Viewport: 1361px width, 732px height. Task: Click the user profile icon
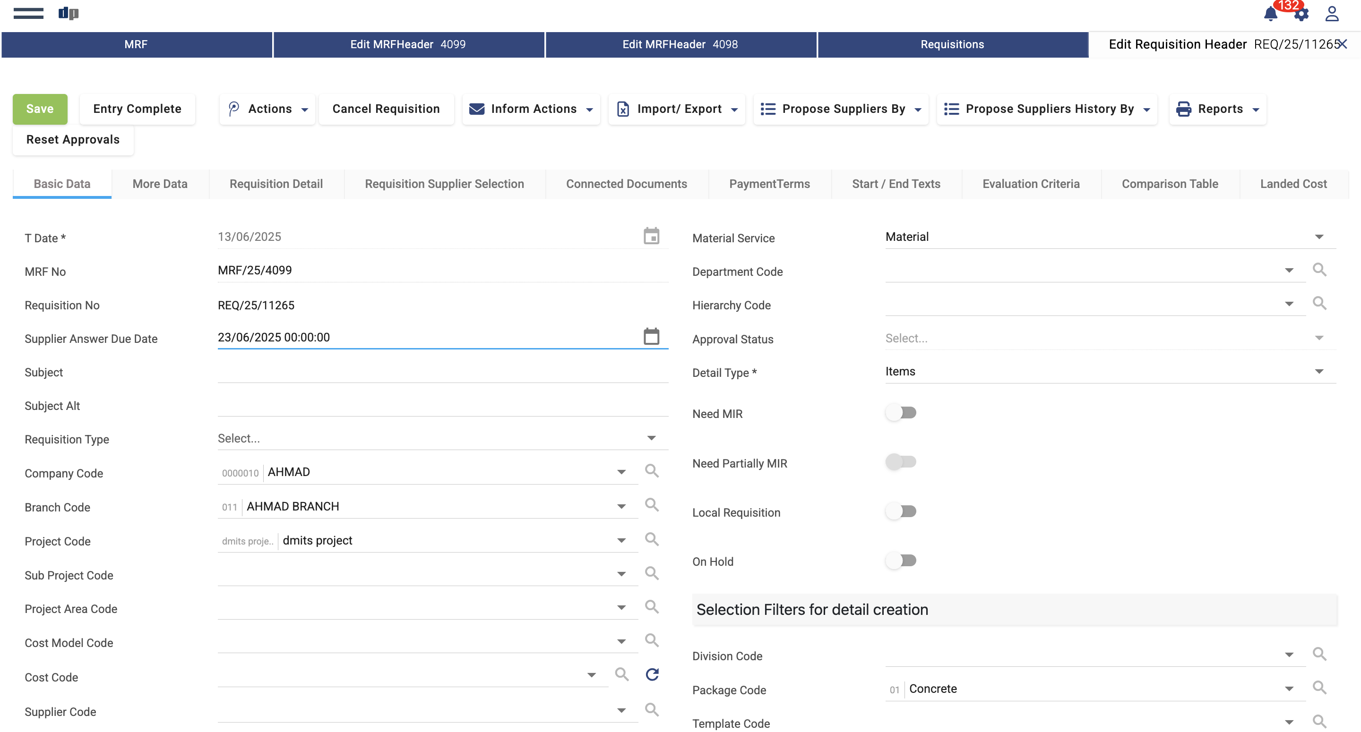point(1332,14)
